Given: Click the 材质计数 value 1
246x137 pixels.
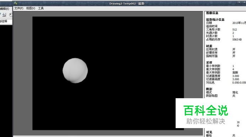Looking at the screenshot, I should (233, 36).
